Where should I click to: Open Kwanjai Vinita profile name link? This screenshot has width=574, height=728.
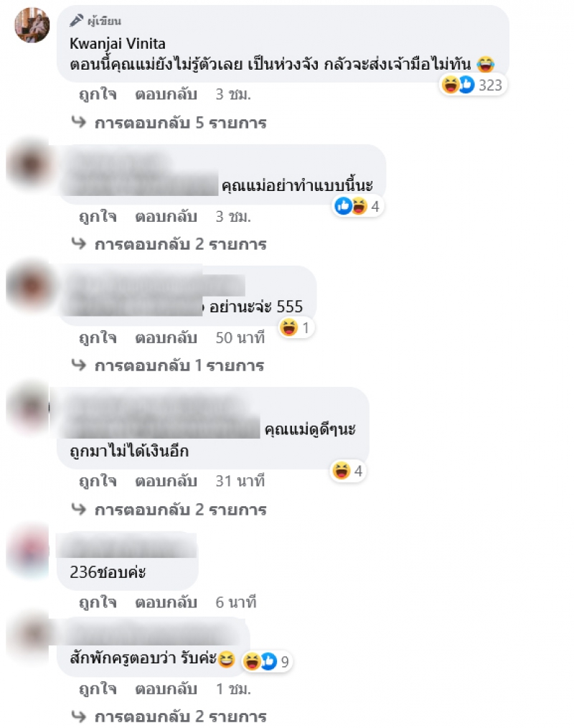[x=118, y=44]
